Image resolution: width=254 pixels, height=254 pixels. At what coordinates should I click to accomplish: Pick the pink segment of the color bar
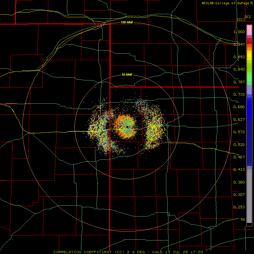(249, 30)
